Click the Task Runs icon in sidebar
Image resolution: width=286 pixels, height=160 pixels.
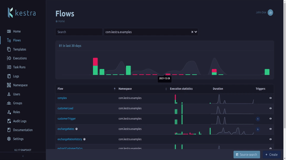[x=9, y=67]
